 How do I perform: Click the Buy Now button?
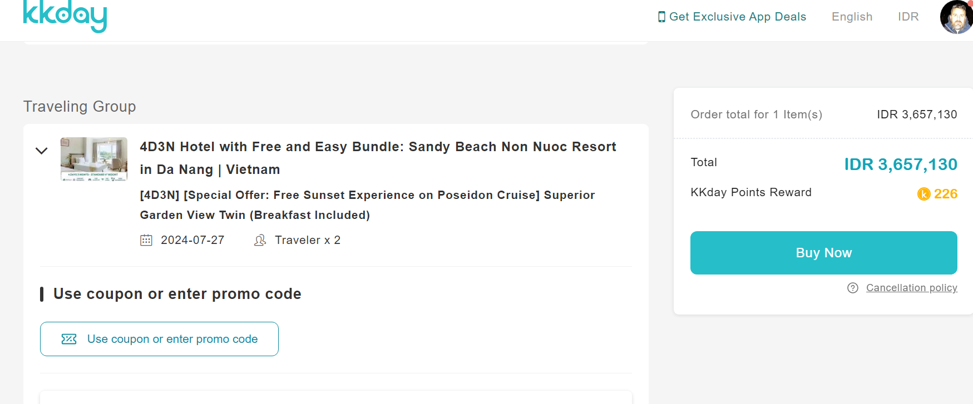click(823, 253)
